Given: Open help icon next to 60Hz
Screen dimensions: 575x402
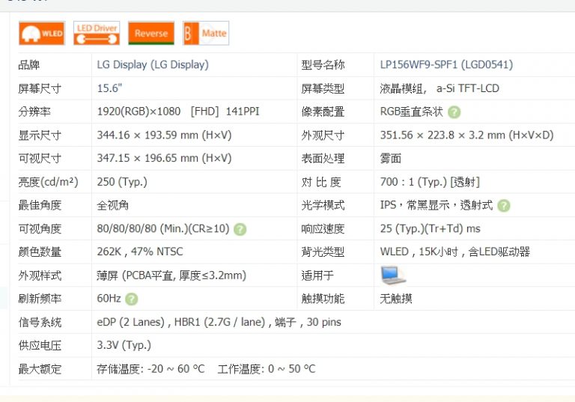Looking at the screenshot, I should (x=131, y=299).
